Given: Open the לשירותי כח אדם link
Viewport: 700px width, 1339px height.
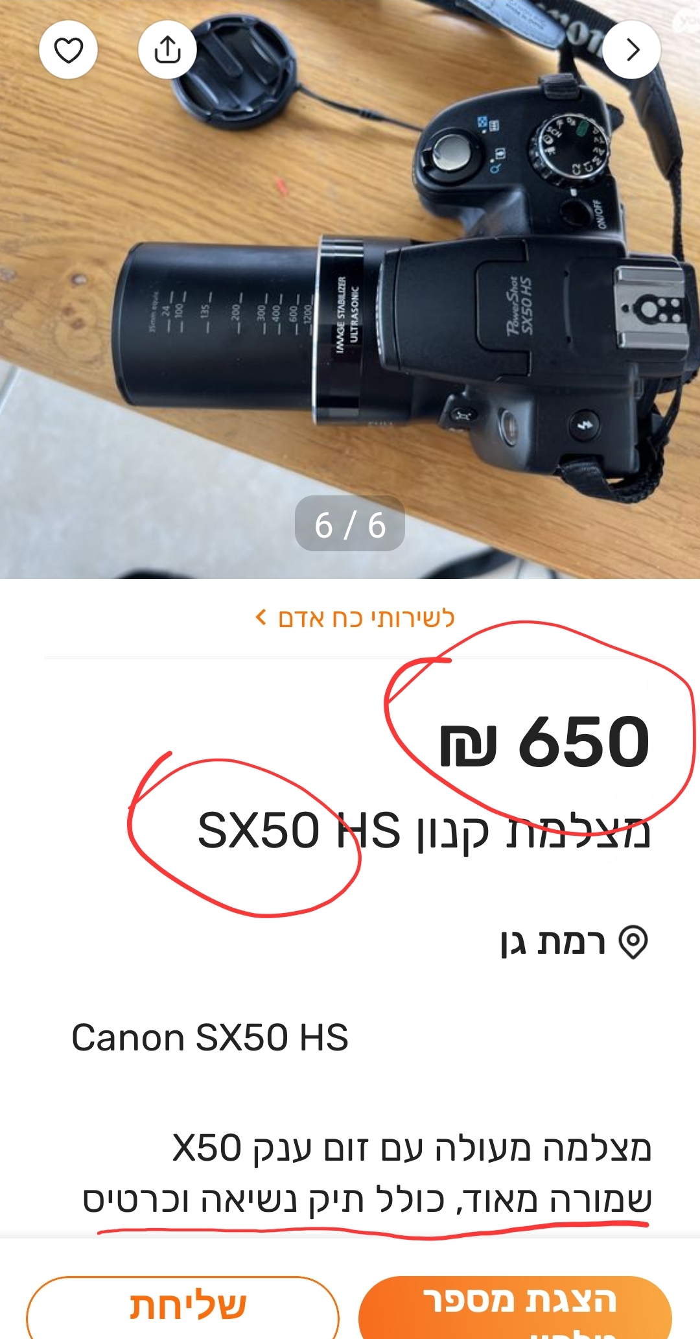Looking at the screenshot, I should (366, 618).
